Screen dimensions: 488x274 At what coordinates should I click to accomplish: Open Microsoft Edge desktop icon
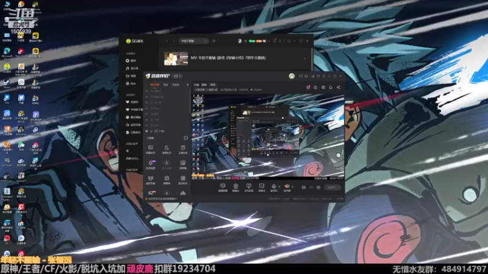[7, 52]
